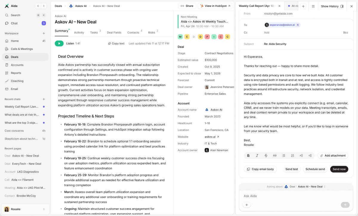The height and width of the screenshot is (216, 358).
Task: Open recent page LKG Diagnostics
Action: click(25, 172)
